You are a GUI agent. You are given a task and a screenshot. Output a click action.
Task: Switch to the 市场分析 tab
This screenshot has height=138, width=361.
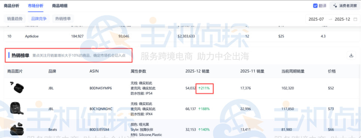click(36, 6)
